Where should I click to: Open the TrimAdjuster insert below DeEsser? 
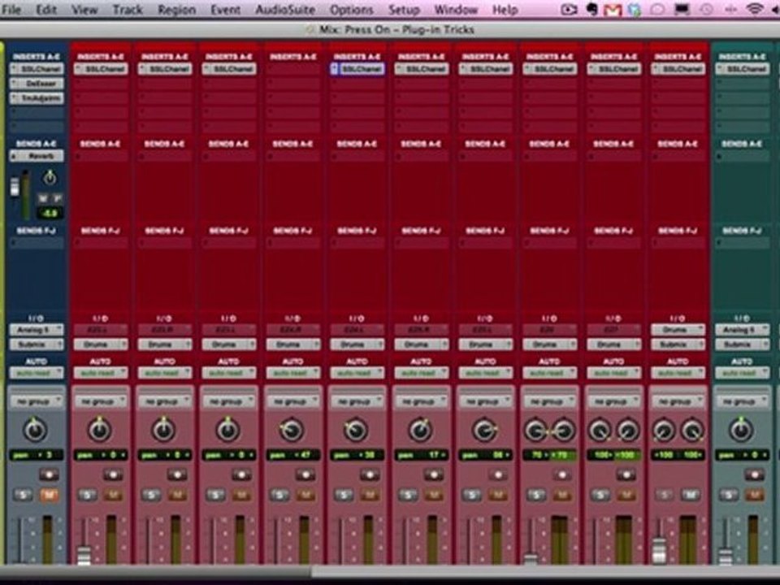click(x=37, y=98)
